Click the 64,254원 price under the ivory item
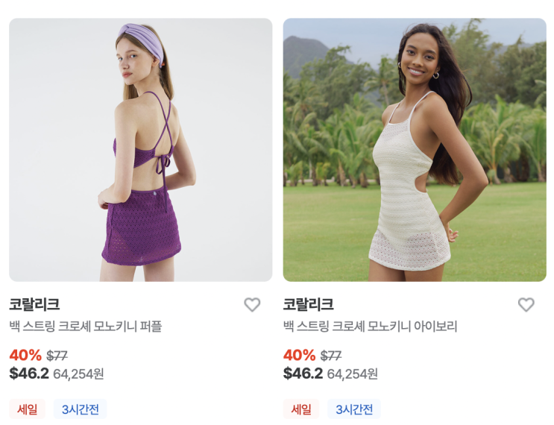The width and height of the screenshot is (554, 425). [x=353, y=374]
